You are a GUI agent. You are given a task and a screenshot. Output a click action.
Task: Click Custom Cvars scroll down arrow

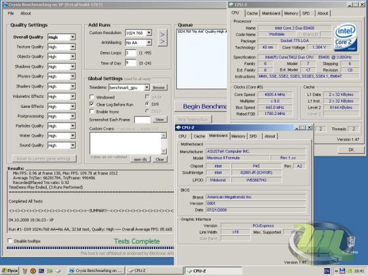click(164, 151)
